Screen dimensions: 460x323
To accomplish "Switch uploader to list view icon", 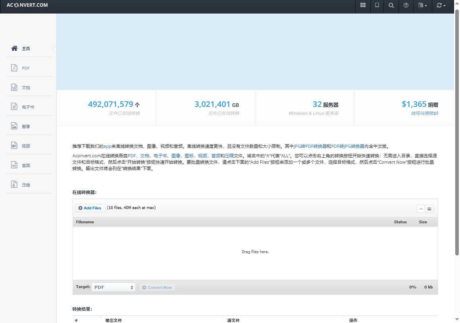I will pyautogui.click(x=421, y=209).
